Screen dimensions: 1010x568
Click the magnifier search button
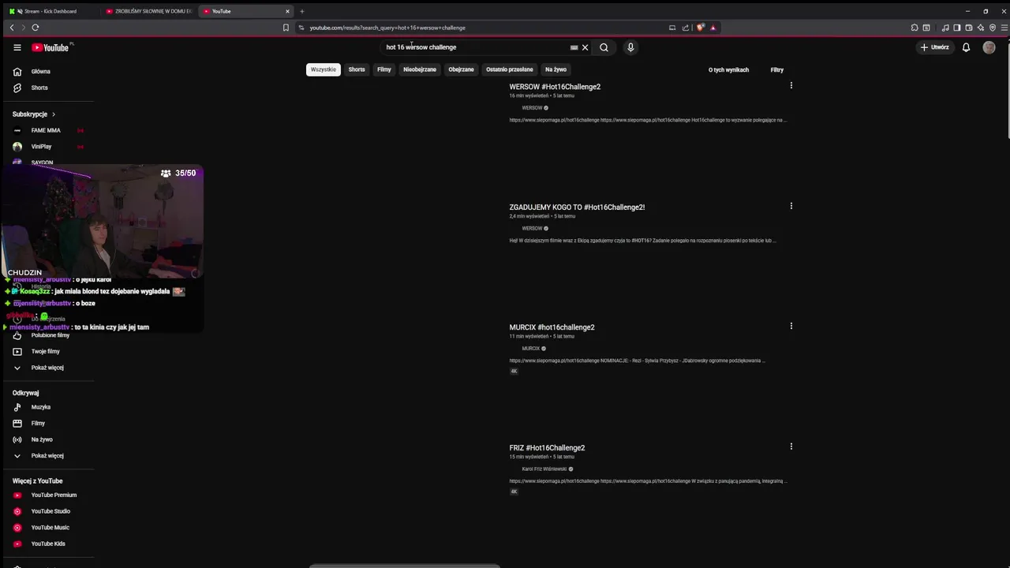click(x=604, y=47)
